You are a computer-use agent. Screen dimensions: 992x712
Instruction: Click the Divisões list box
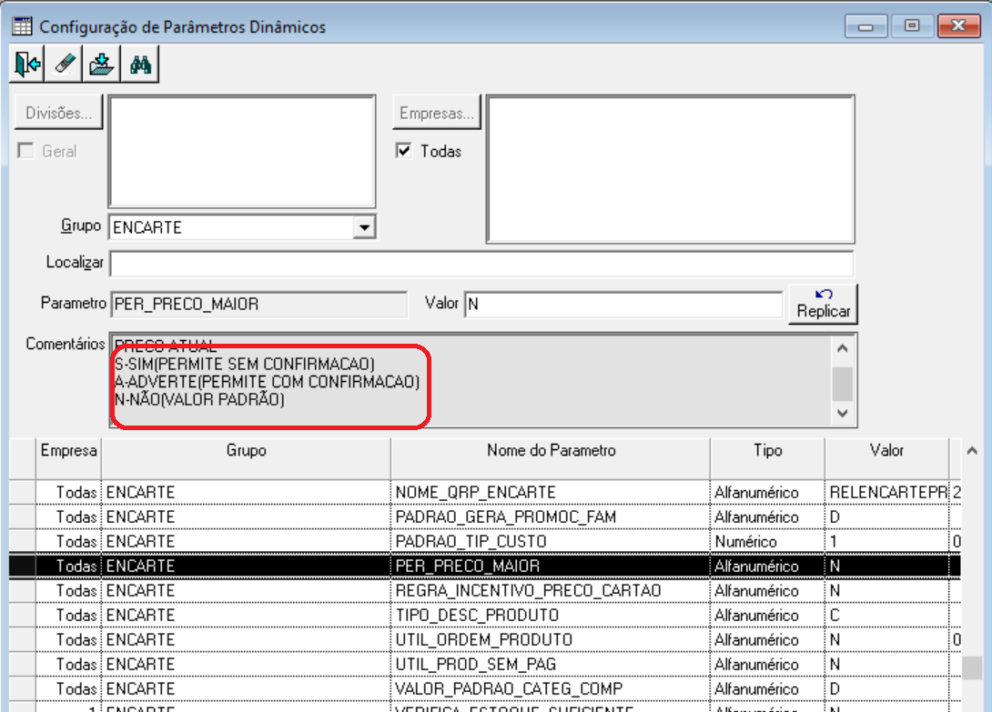click(x=242, y=152)
